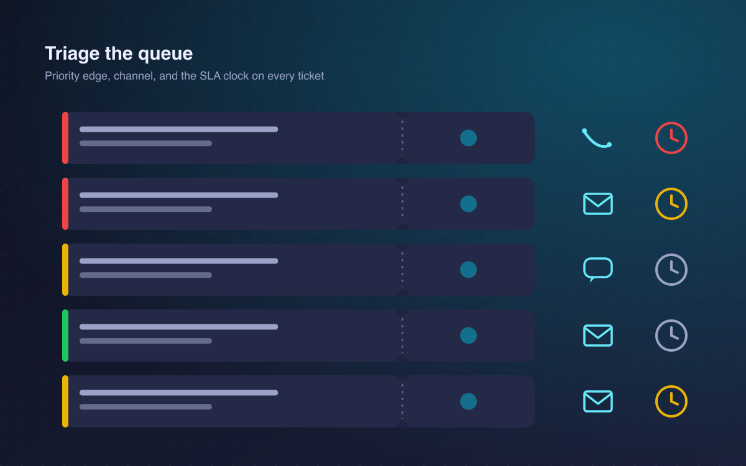The width and height of the screenshot is (746, 466).
Task: Select the teal dot on second red-edged ticket
Action: pyautogui.click(x=468, y=204)
